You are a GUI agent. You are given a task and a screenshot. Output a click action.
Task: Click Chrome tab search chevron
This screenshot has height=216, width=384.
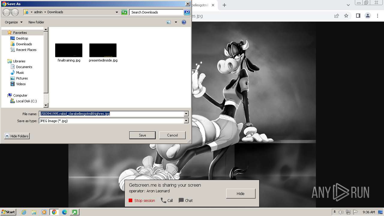coord(348,5)
